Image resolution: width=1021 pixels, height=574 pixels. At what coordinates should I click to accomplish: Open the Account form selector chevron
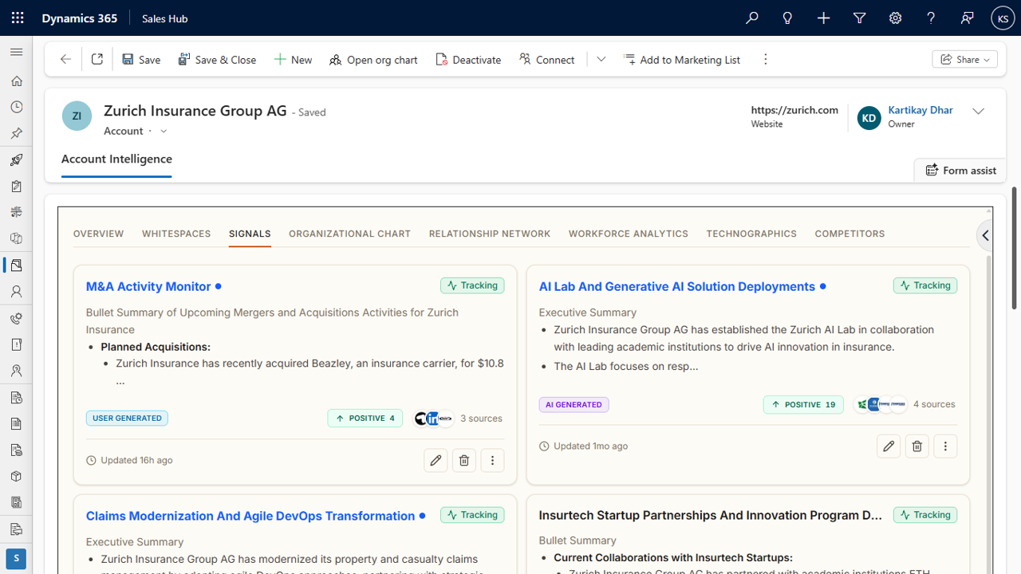coord(164,131)
